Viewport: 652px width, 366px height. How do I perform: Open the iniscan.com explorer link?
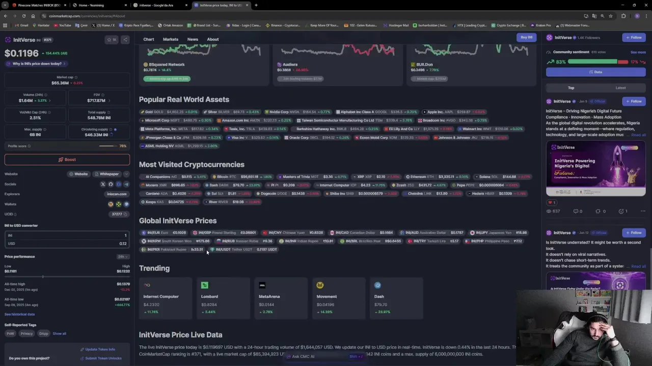pos(117,194)
